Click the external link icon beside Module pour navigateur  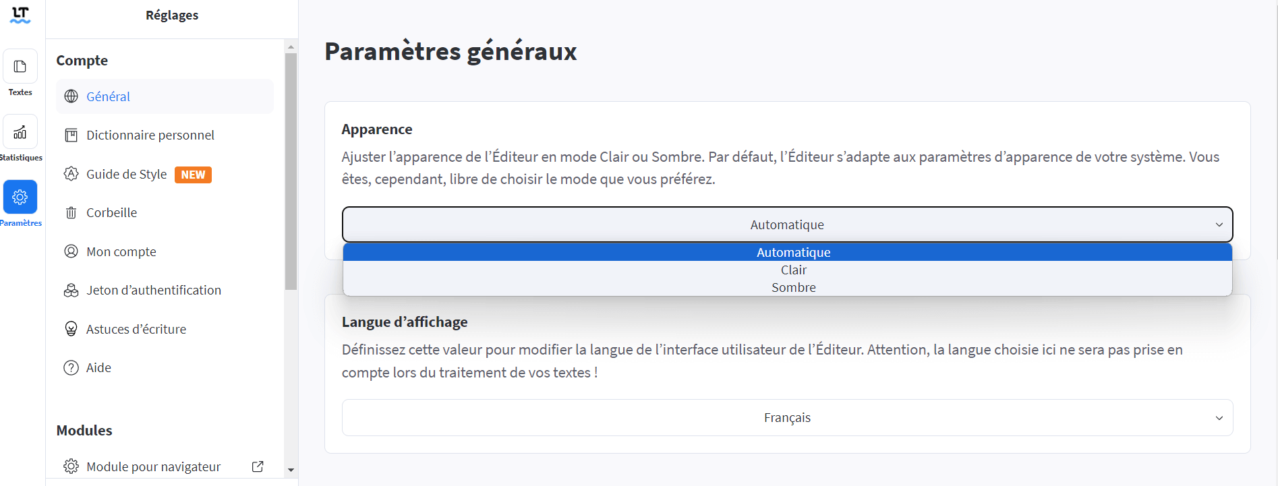click(258, 466)
